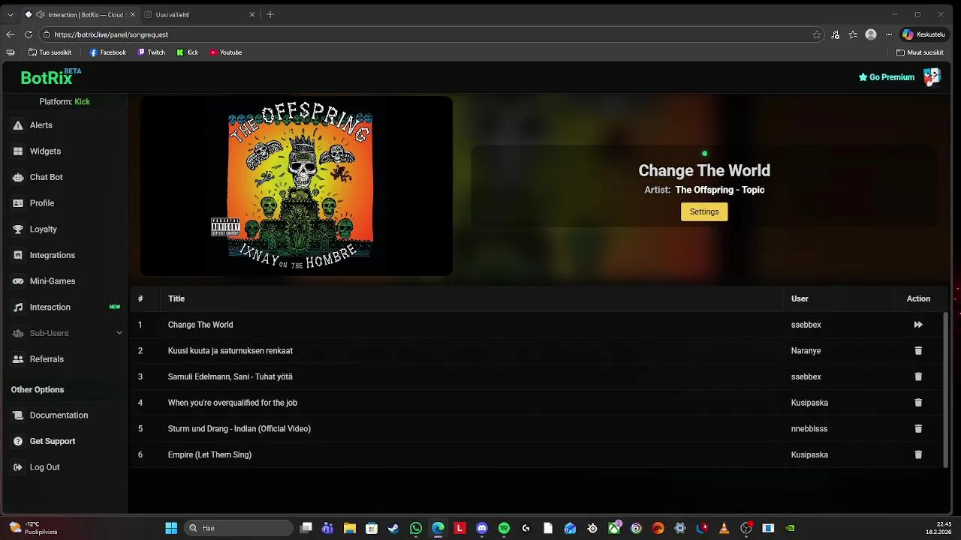Select the Interaction BotRix browser tab
Viewport: 961px width, 540px height.
pyautogui.click(x=80, y=14)
